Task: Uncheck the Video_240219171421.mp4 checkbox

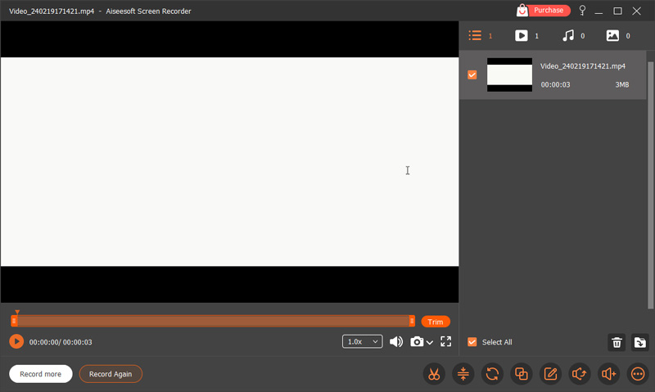Action: point(472,75)
